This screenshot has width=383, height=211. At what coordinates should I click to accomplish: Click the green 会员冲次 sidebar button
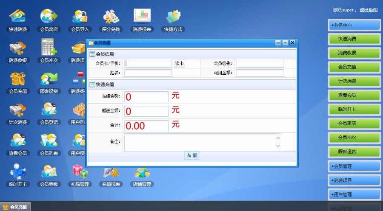tap(354, 138)
